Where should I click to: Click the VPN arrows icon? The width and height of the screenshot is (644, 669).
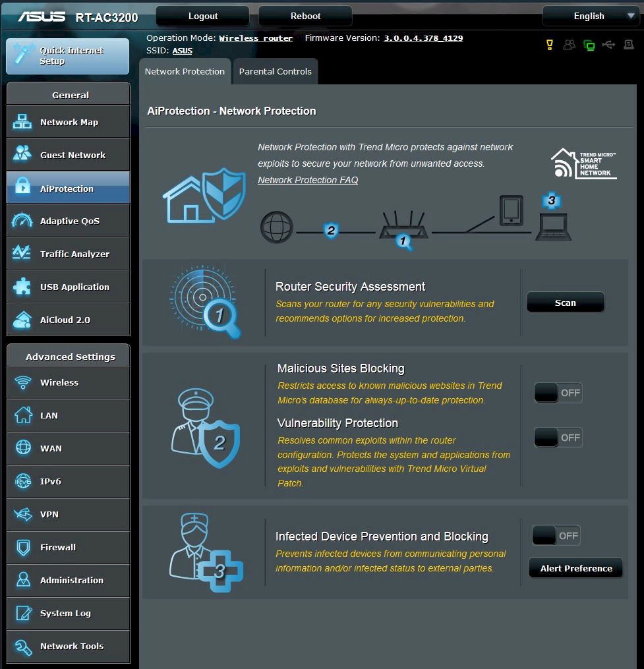click(x=23, y=514)
